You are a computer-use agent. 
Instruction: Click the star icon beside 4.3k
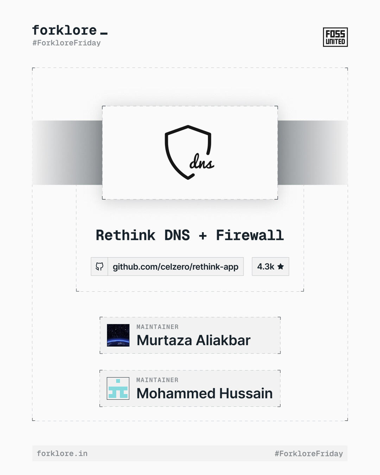280,266
